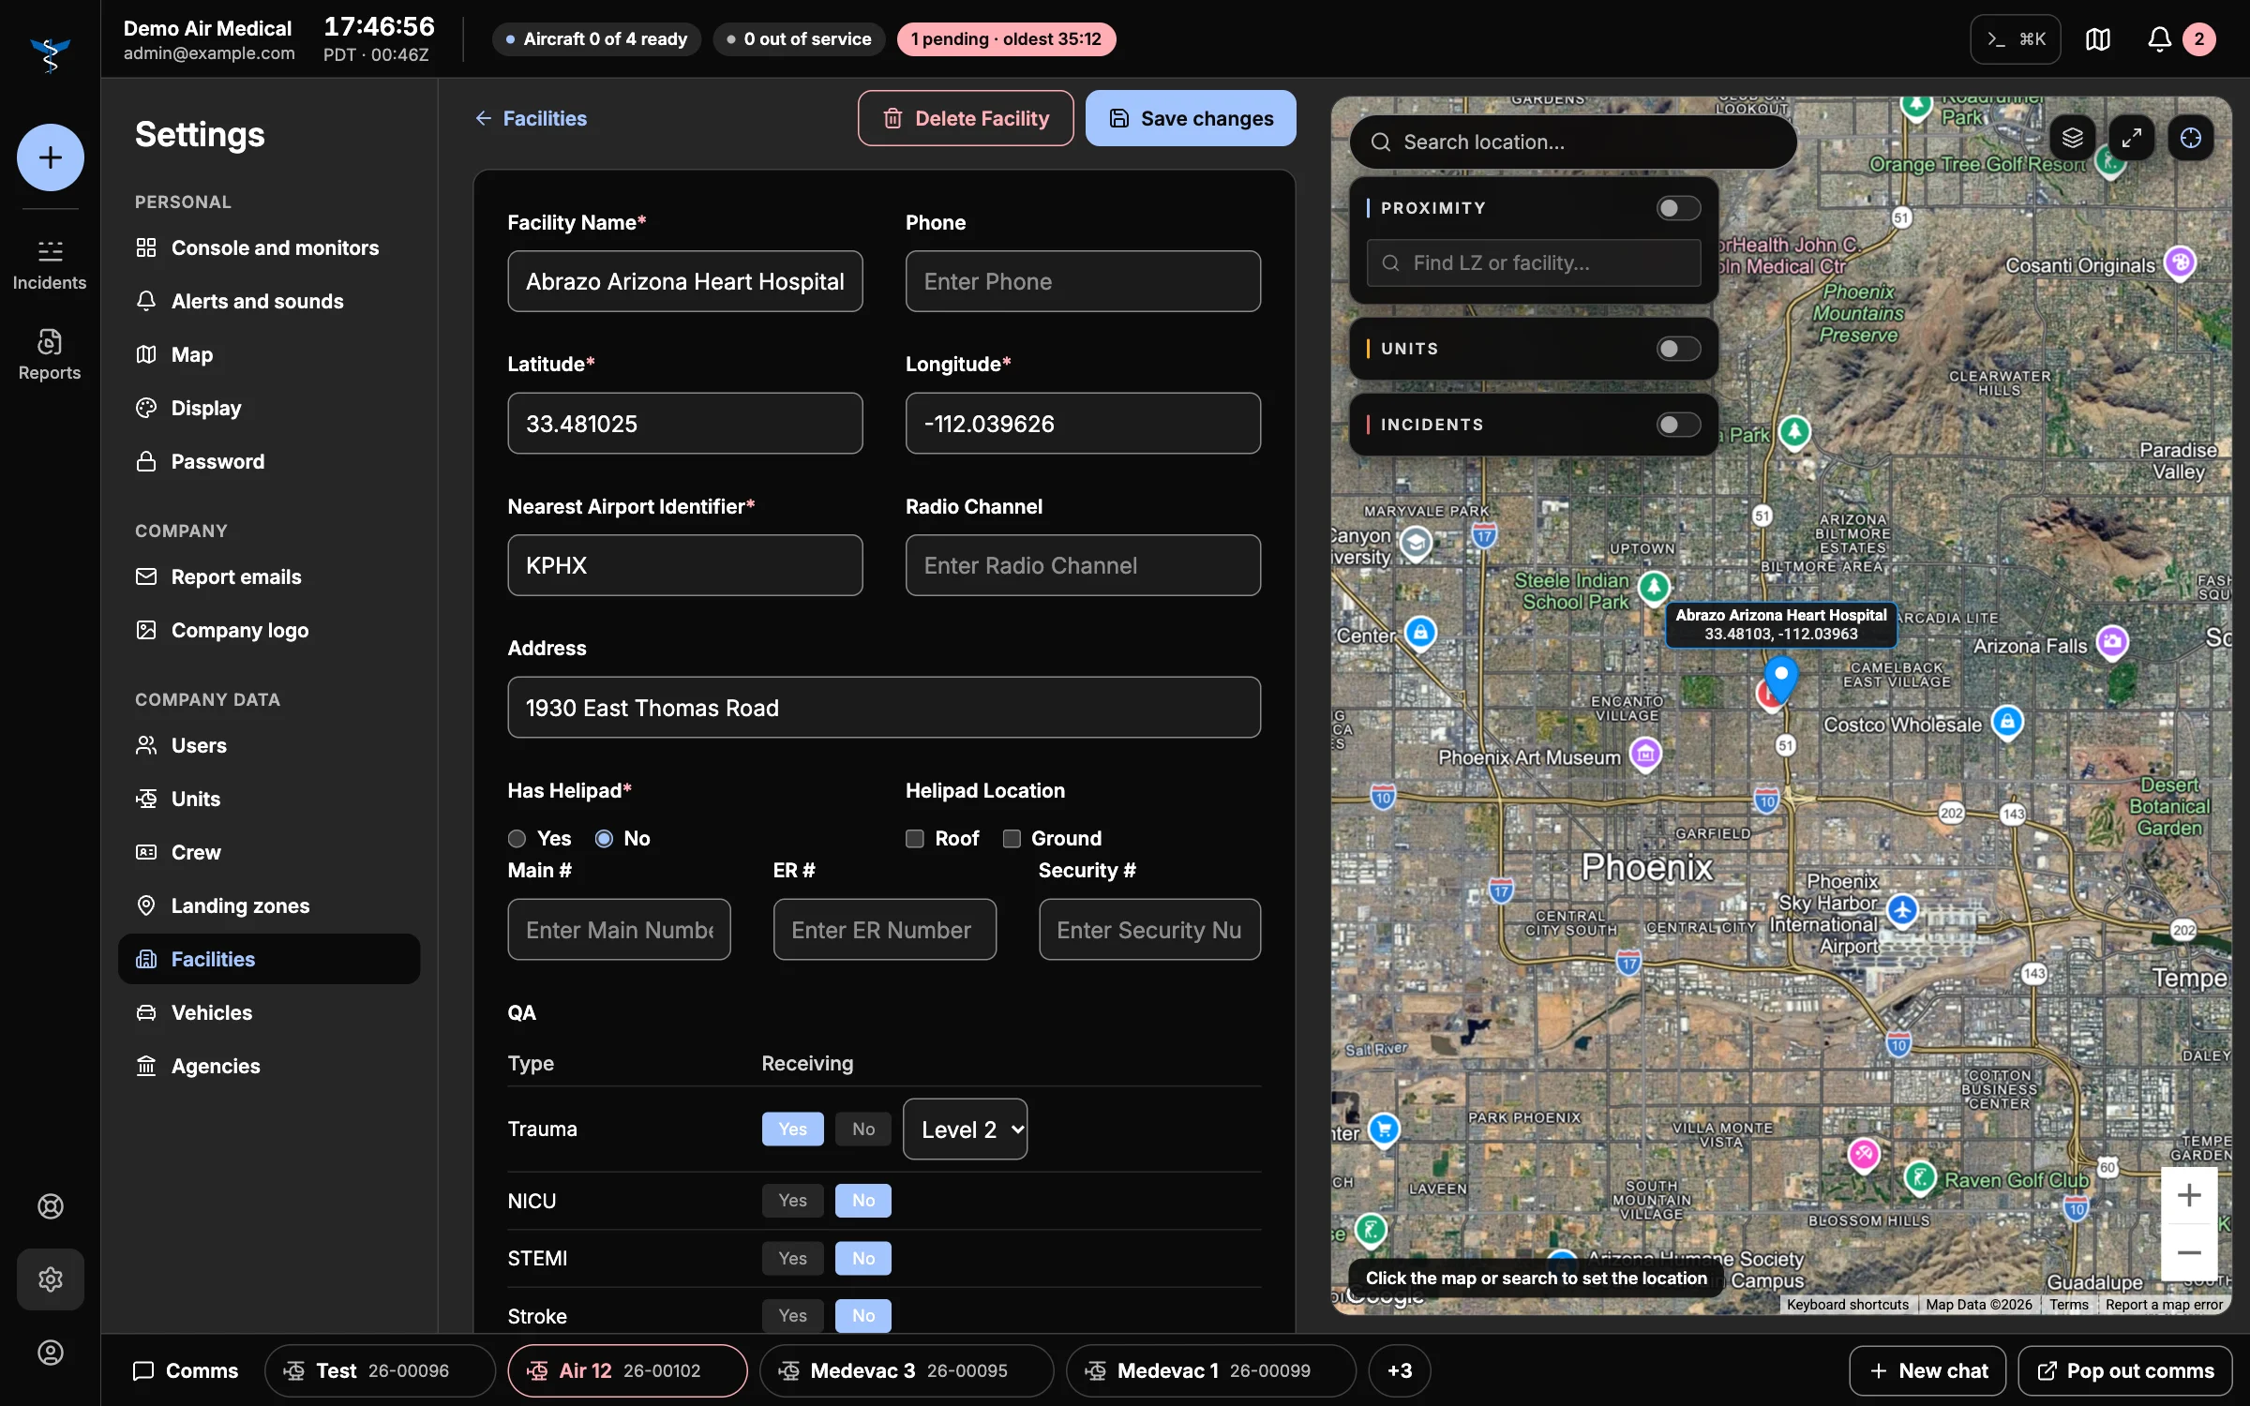Expand the map to fullscreen

click(x=2131, y=139)
